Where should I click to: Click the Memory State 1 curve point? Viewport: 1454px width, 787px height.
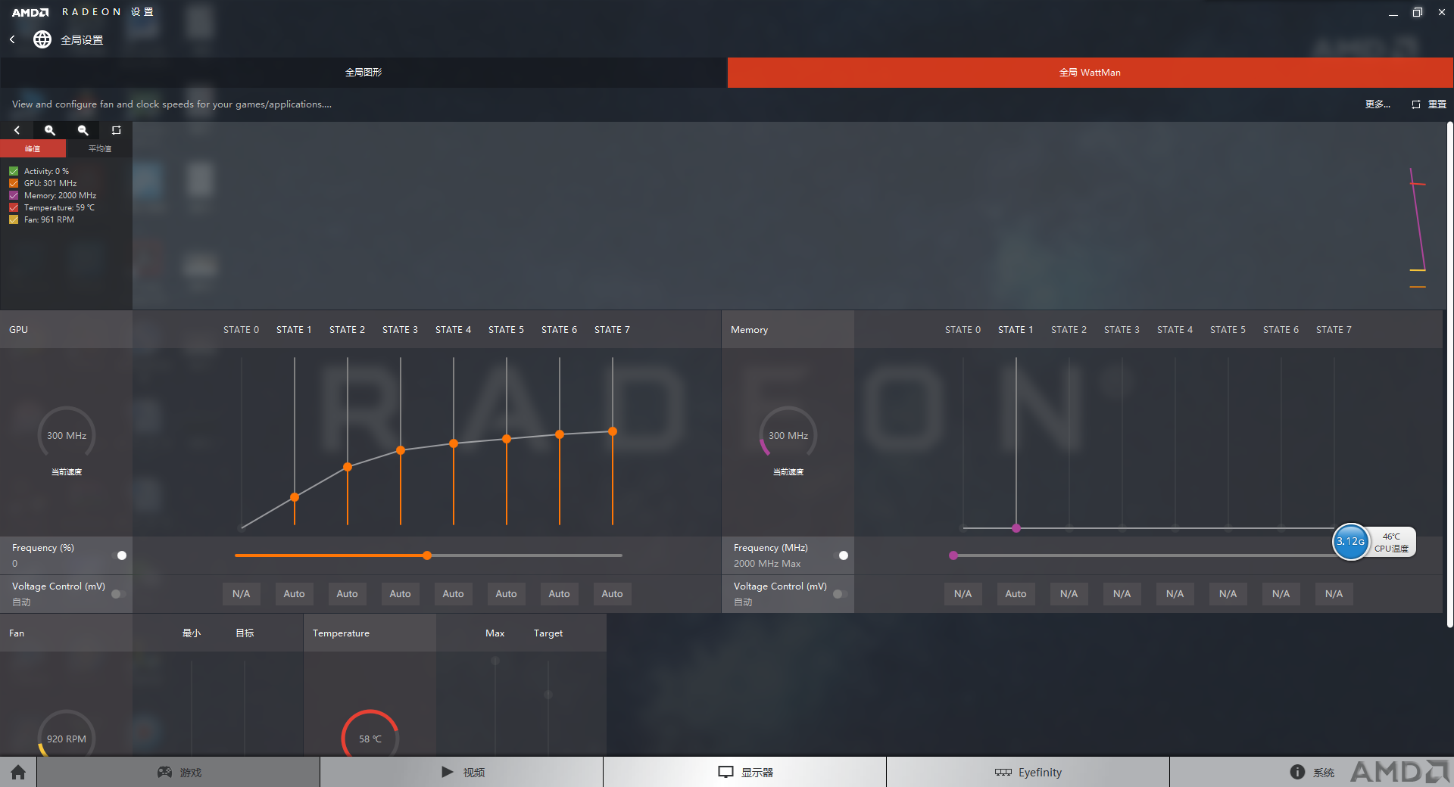tap(1016, 528)
